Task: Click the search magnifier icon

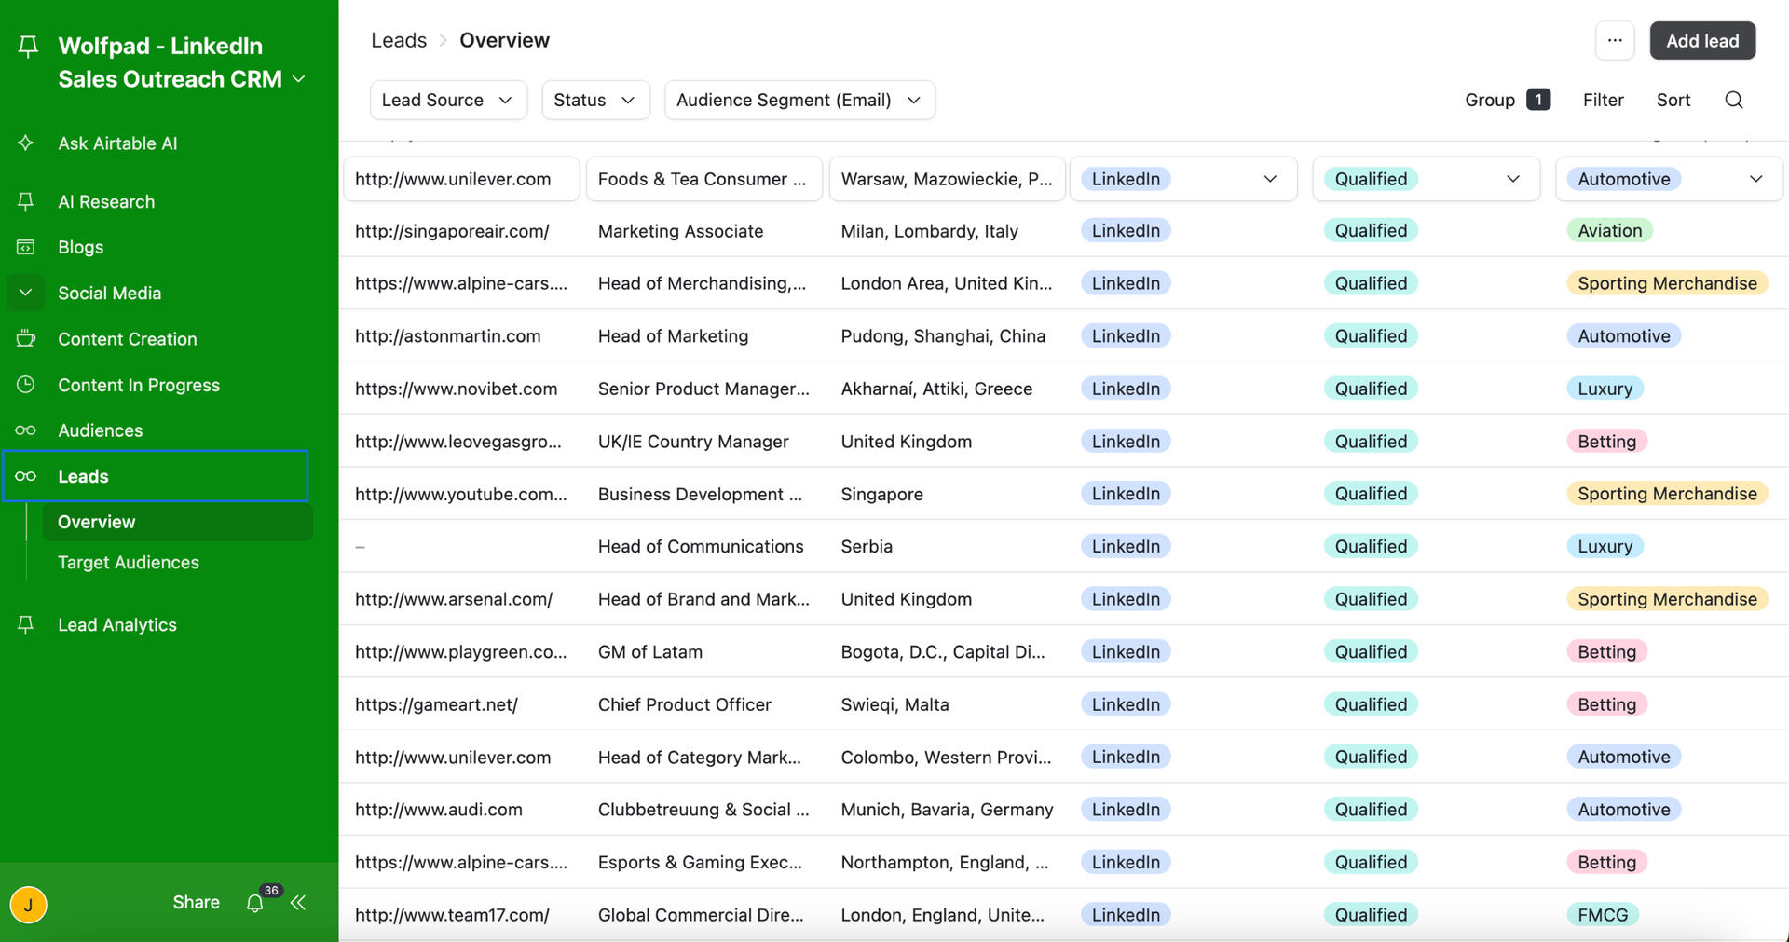Action: [x=1733, y=100]
